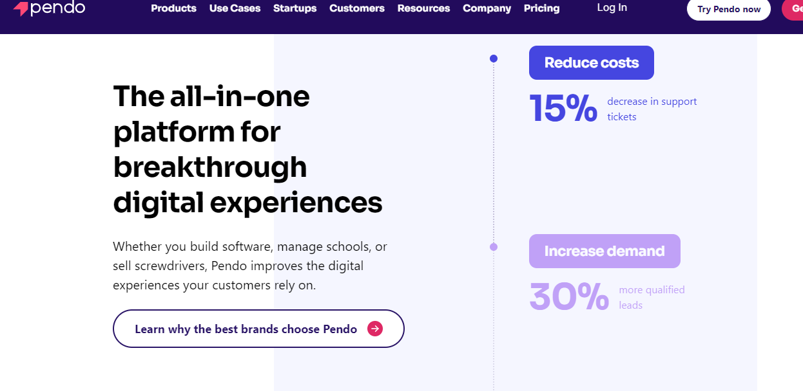Click the arrow icon inside the CTA button
The image size is (803, 391).
(374, 329)
